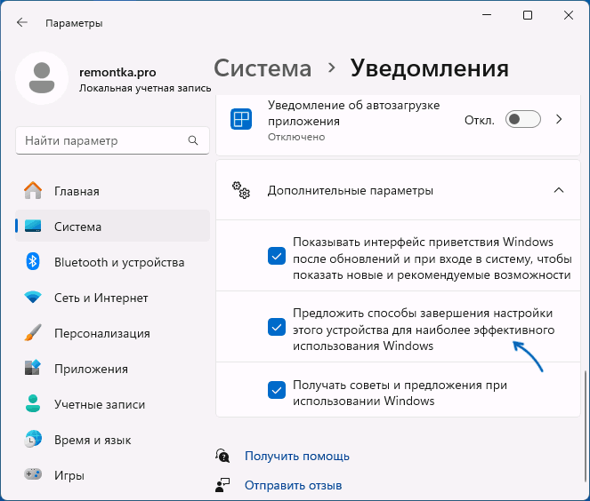Toggle the startup app notification switch
Viewport: 590px width, 501px height.
[522, 119]
